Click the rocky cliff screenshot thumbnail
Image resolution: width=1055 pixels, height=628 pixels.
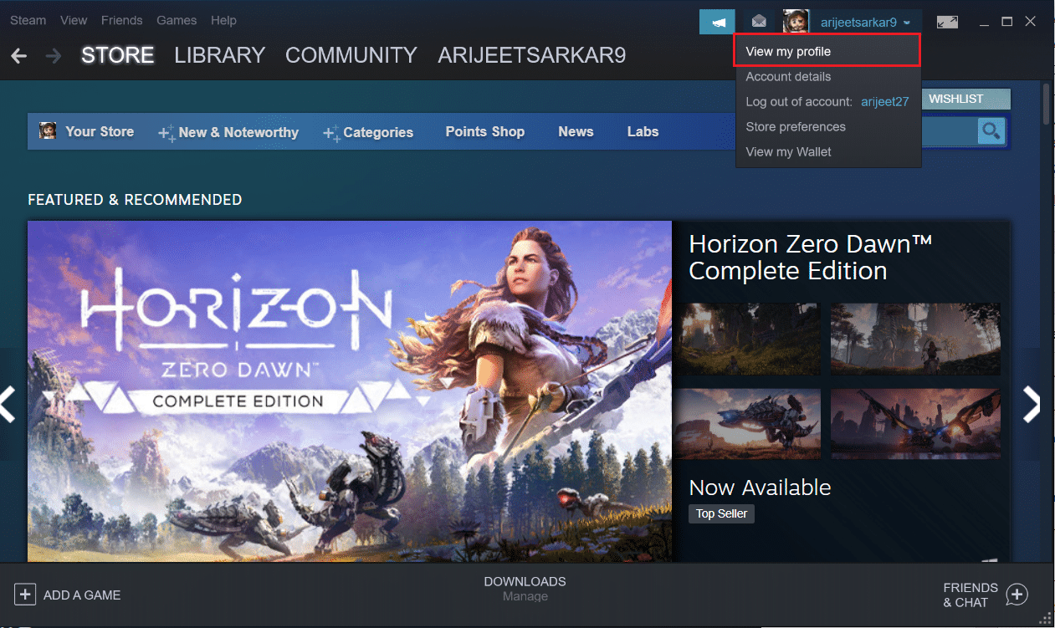pyautogui.click(x=915, y=340)
